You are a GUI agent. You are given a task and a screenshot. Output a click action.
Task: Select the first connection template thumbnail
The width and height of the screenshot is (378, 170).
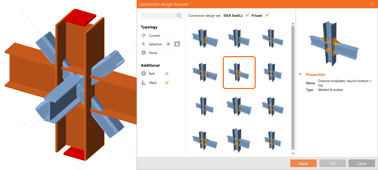(x=204, y=38)
